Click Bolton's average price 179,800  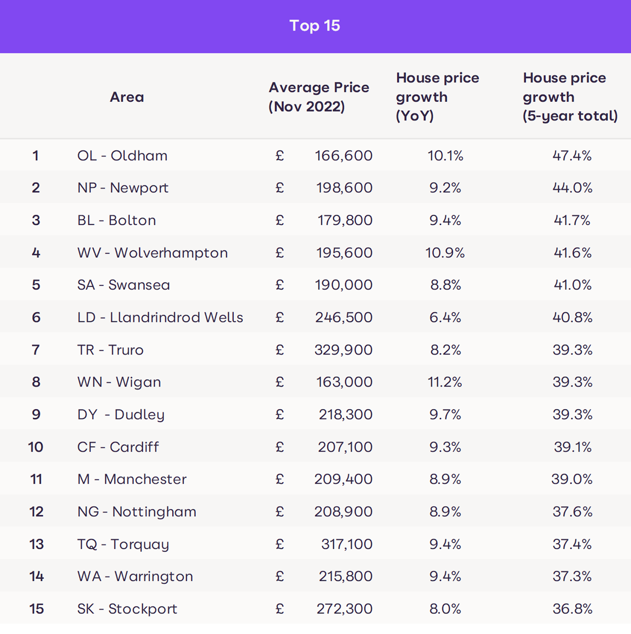(x=345, y=220)
